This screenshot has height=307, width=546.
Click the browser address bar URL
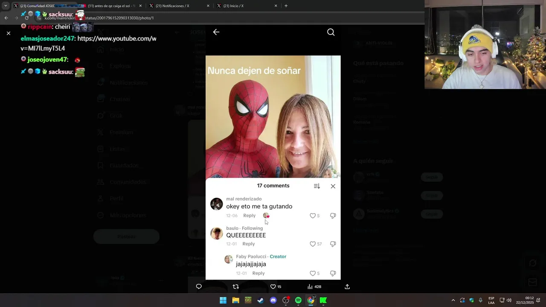pos(99,18)
